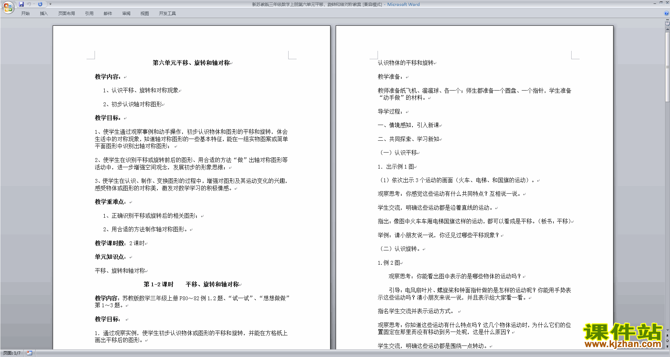This screenshot has width=670, height=357.
Task: Repeat the last action with the redo icon
Action: pyautogui.click(x=40, y=4)
